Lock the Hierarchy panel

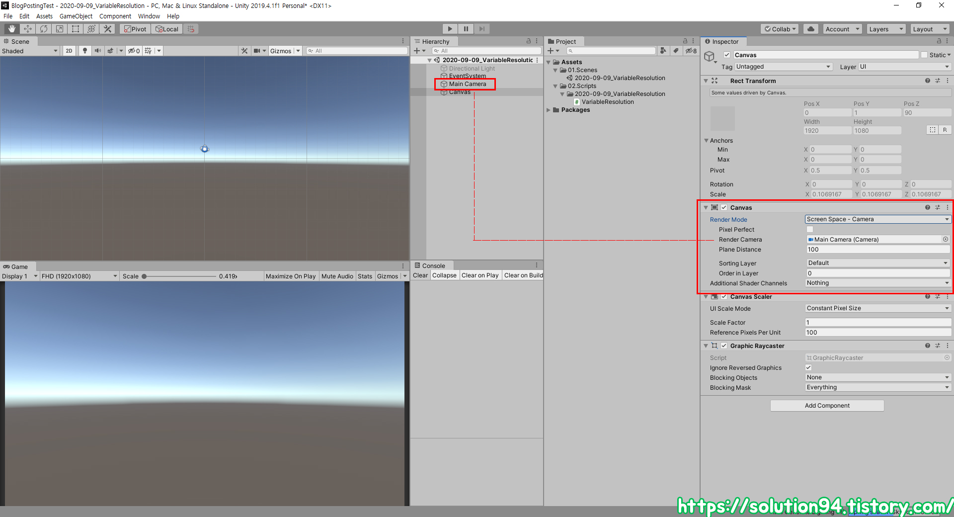(529, 41)
